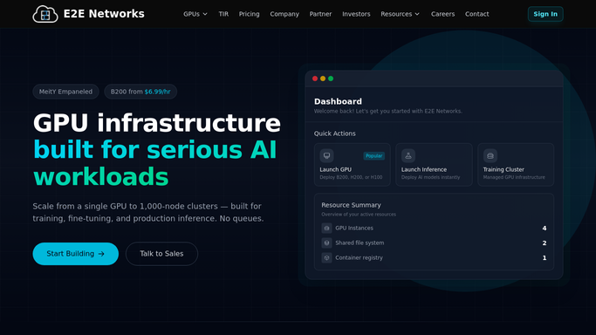This screenshot has height=335, width=596.
Task: Go to the Pricing page
Action: (x=249, y=14)
